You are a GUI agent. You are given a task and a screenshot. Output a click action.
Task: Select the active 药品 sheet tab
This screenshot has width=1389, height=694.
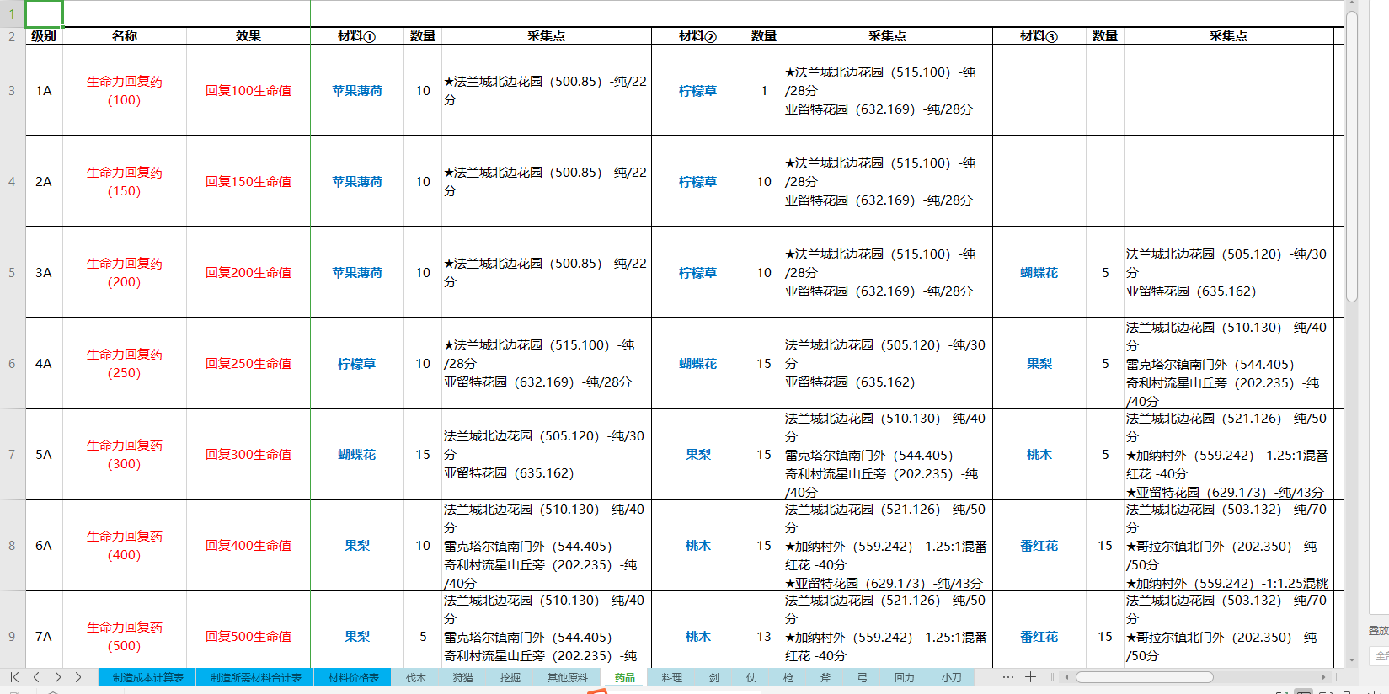(x=624, y=677)
